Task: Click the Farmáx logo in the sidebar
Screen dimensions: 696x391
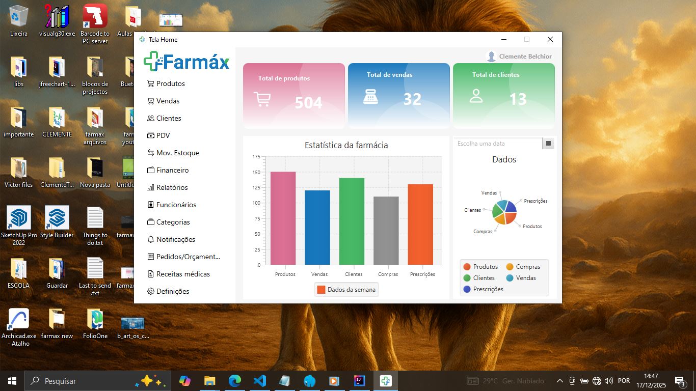Action: pyautogui.click(x=186, y=62)
